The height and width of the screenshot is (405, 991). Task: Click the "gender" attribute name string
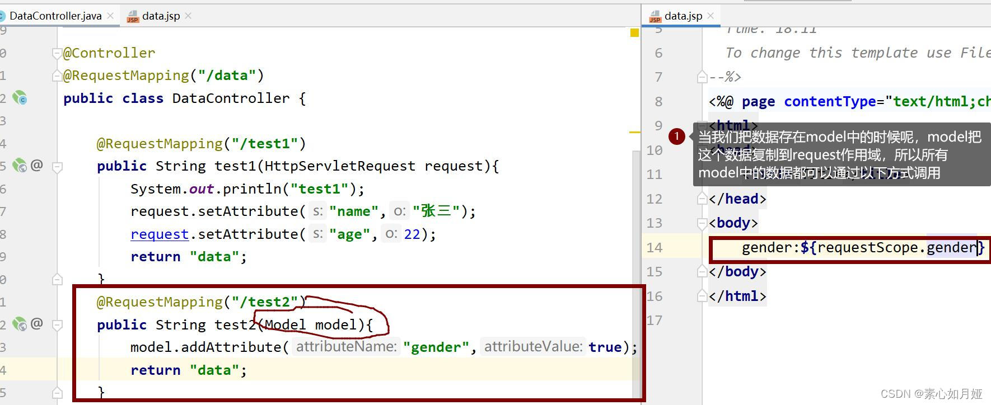tap(436, 347)
